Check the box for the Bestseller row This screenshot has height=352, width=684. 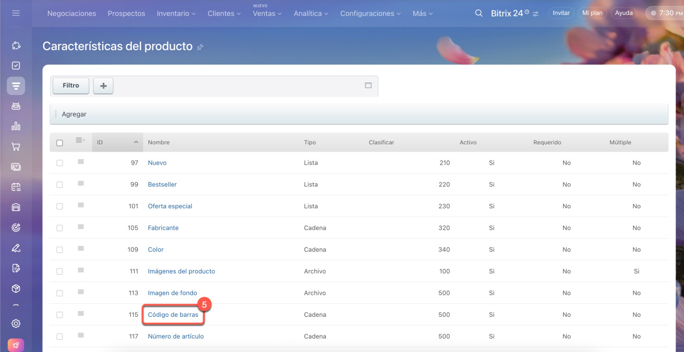(x=59, y=185)
